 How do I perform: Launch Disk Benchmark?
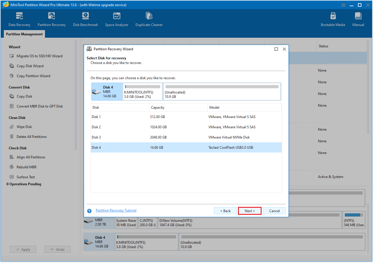click(85, 19)
